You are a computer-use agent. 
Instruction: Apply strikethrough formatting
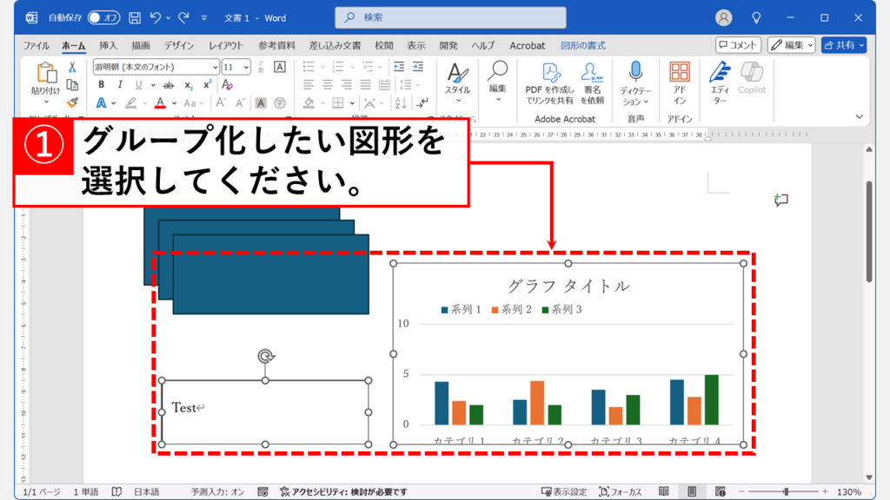click(169, 85)
